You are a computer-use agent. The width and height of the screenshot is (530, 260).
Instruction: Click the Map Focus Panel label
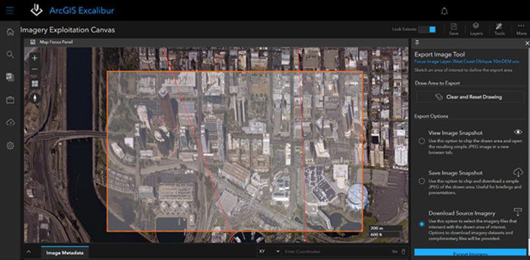57,42
